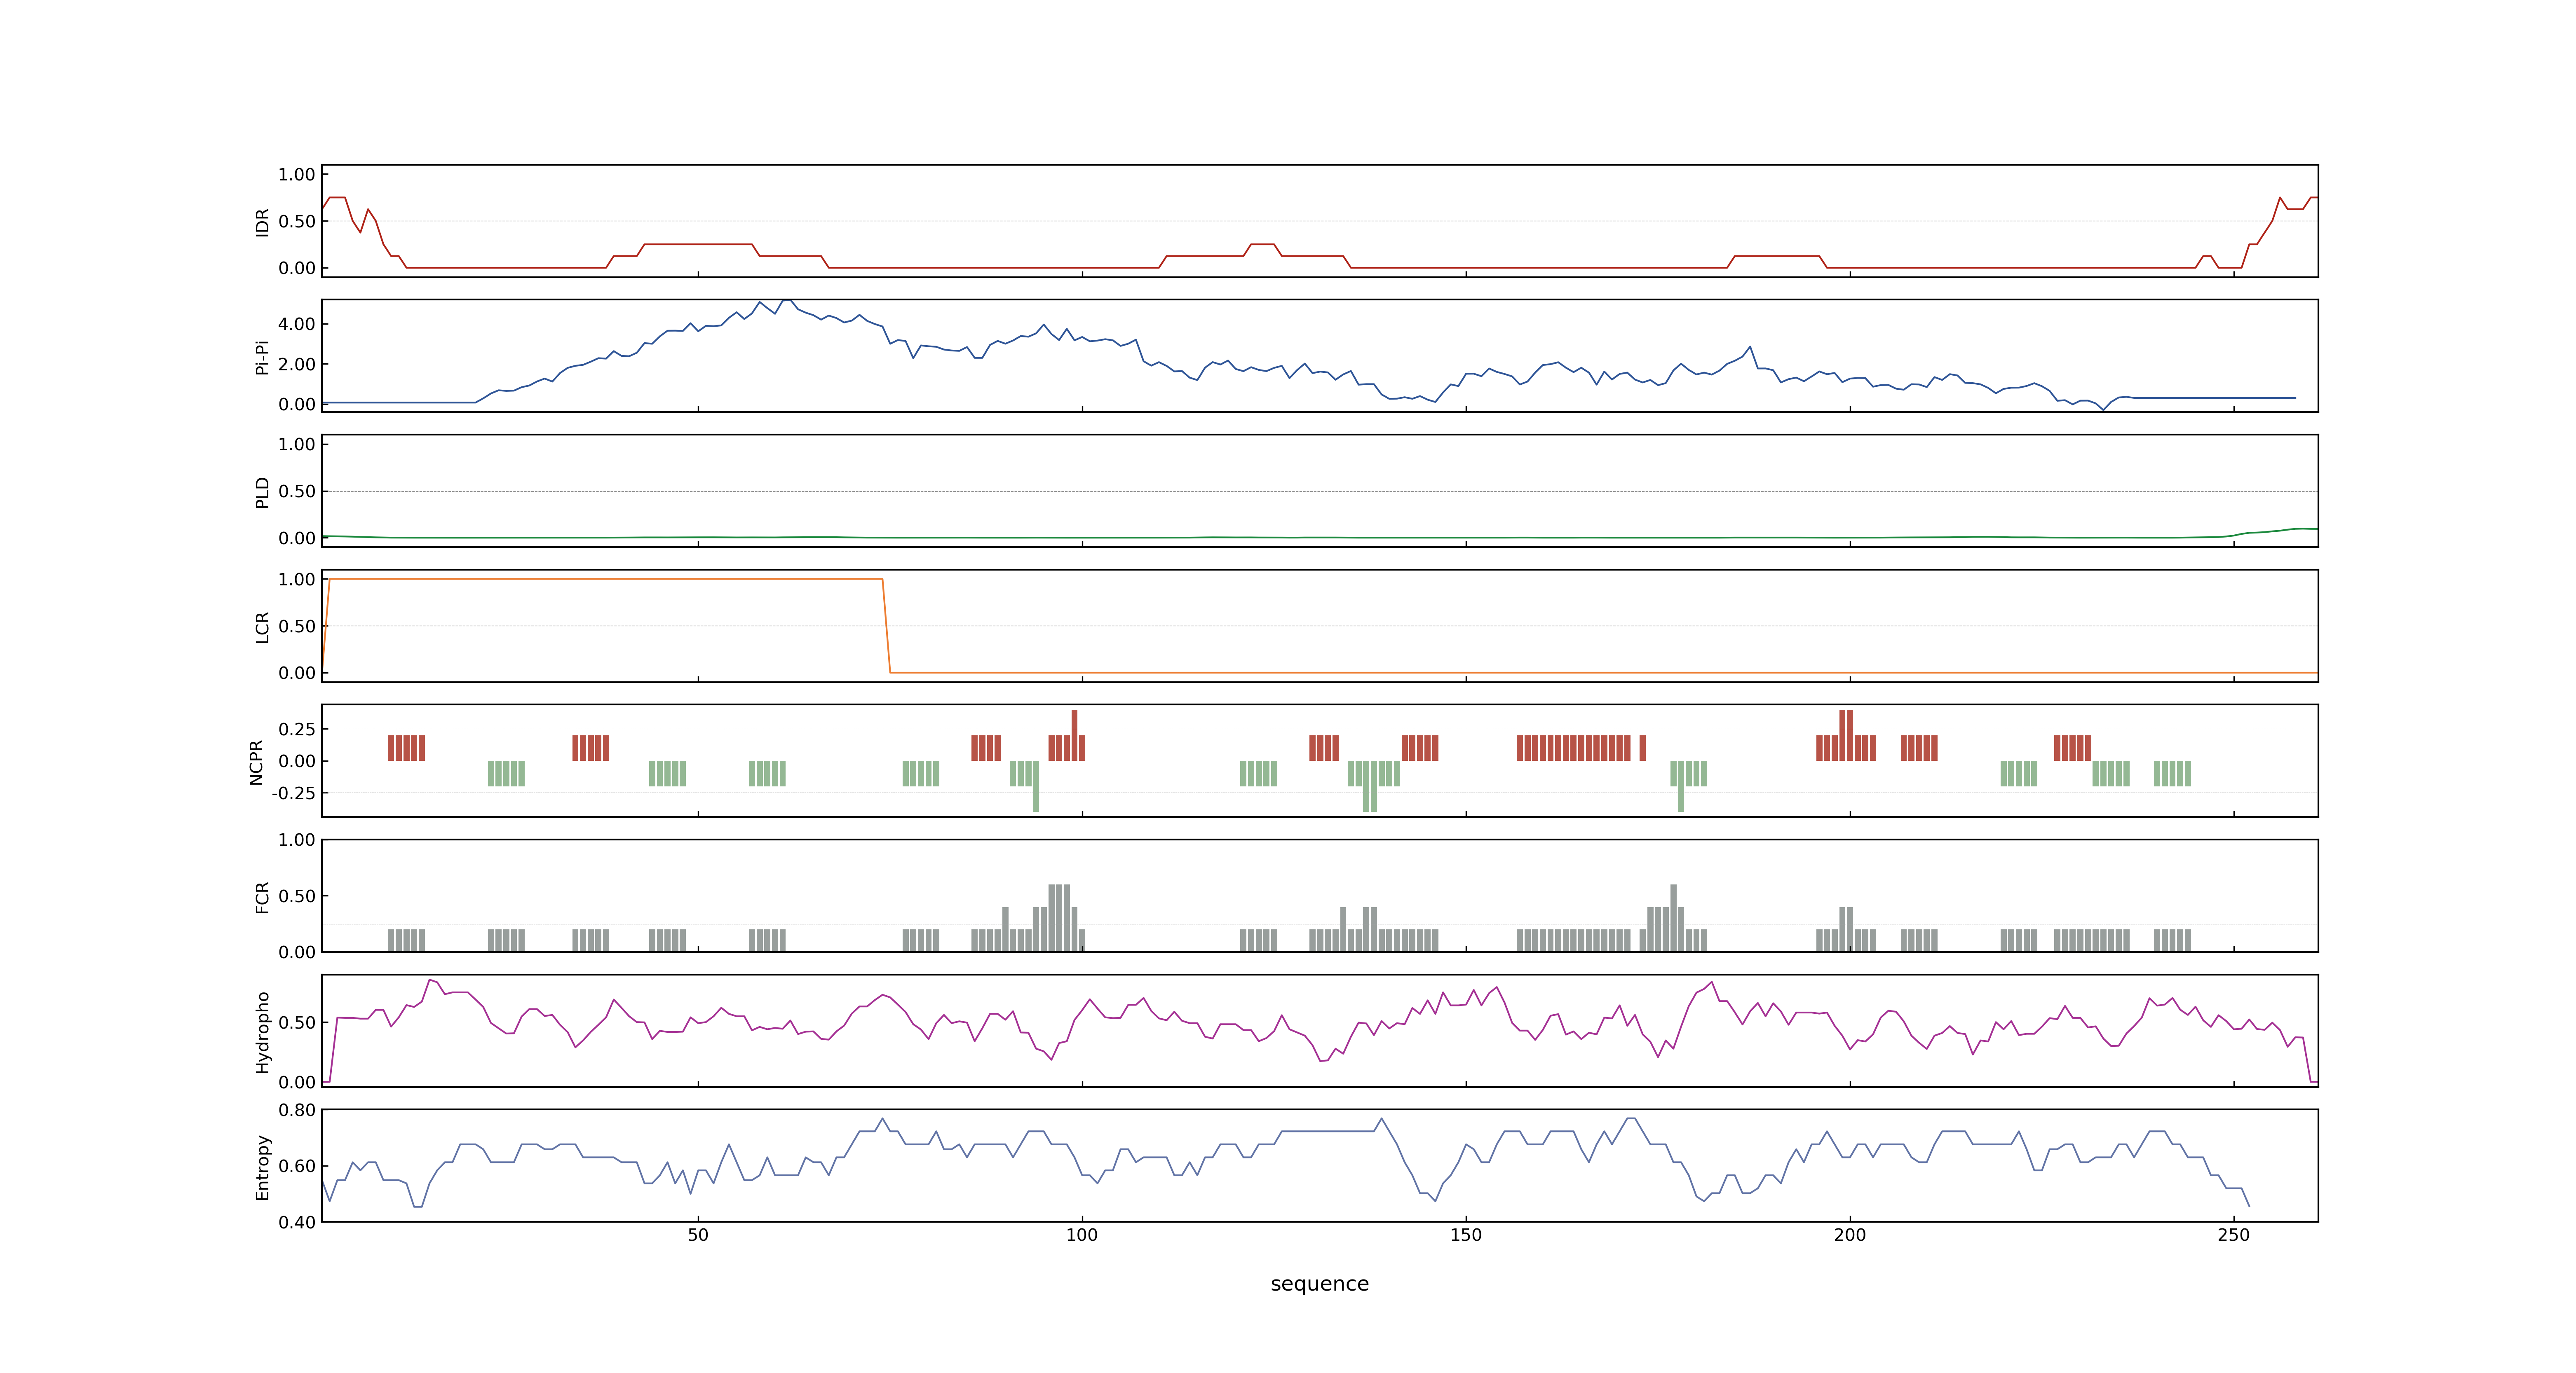The width and height of the screenshot is (2576, 1373).
Task: Click the Pi-Pi axis label
Action: click(262, 357)
